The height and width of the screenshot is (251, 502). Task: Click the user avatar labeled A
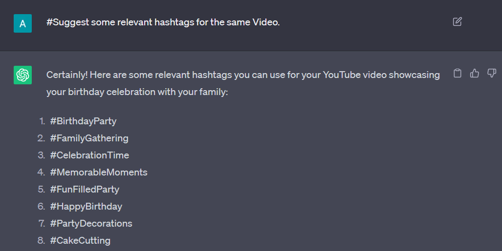[x=23, y=23]
